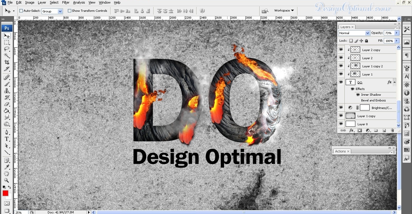Open the File menu
Viewport: 412px width, 214px height.
coord(10,2)
